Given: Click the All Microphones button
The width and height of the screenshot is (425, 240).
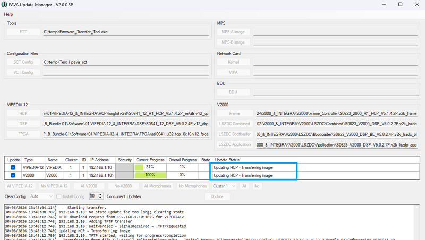Looking at the screenshot, I should click(158, 186).
